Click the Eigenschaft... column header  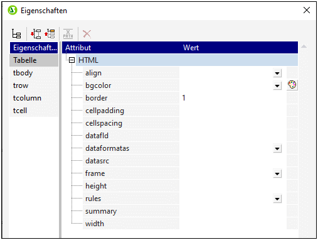[x=34, y=48]
